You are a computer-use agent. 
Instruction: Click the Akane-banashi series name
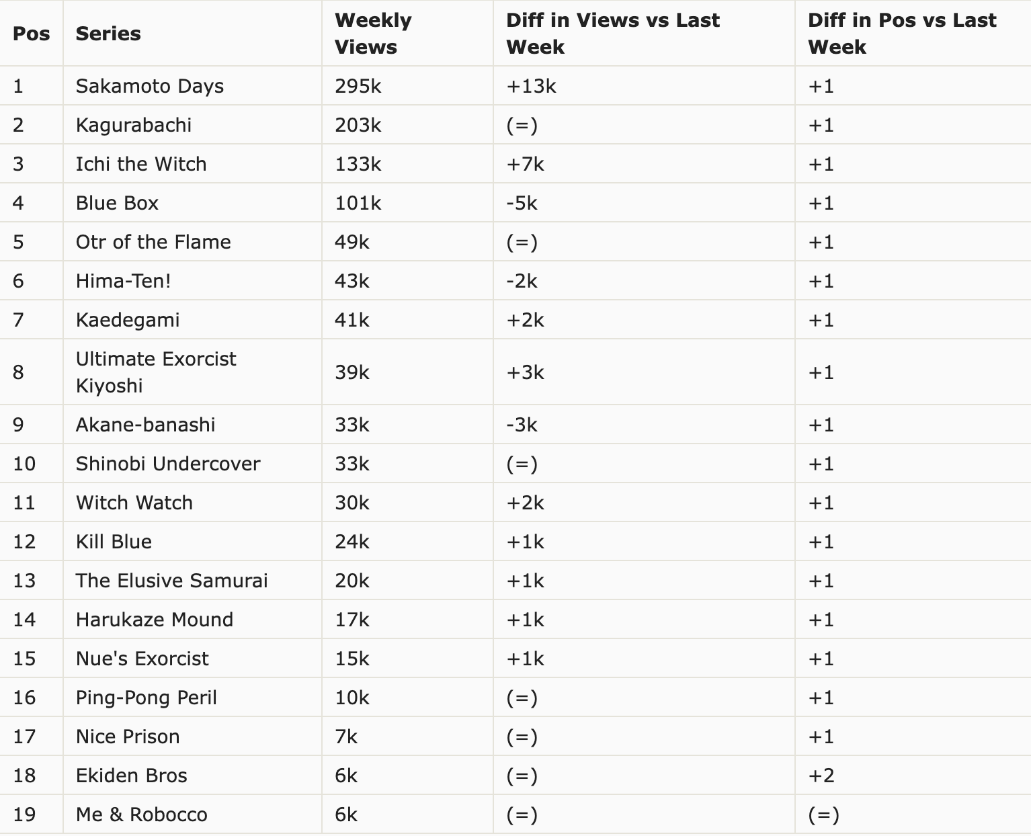tap(145, 425)
